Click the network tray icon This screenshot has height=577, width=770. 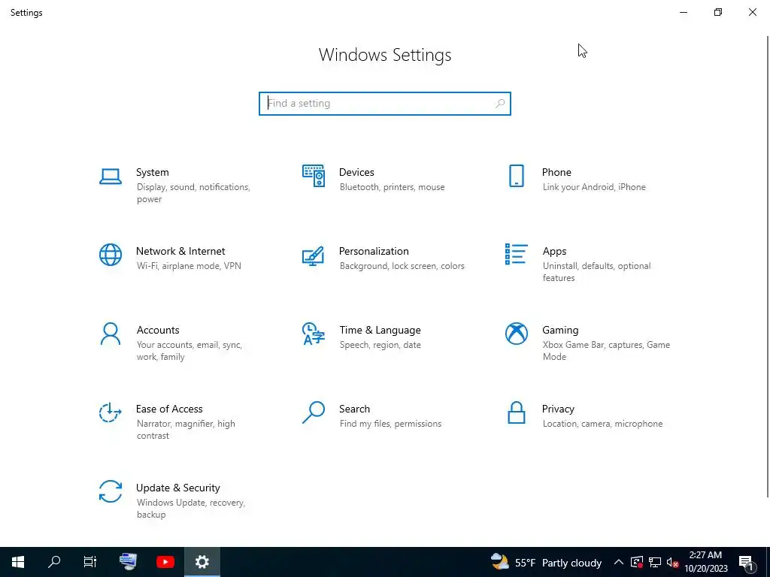coord(655,562)
